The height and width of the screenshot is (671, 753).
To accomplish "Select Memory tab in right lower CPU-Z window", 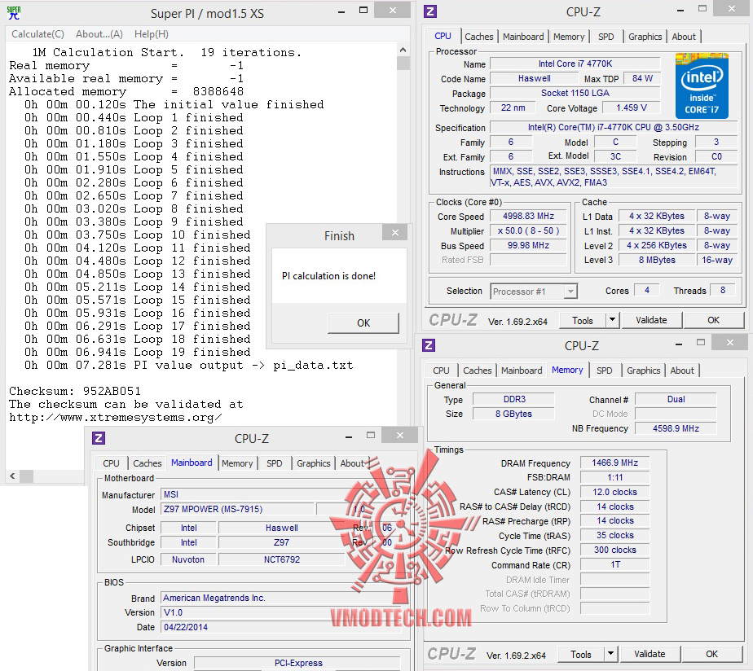I will 567,370.
